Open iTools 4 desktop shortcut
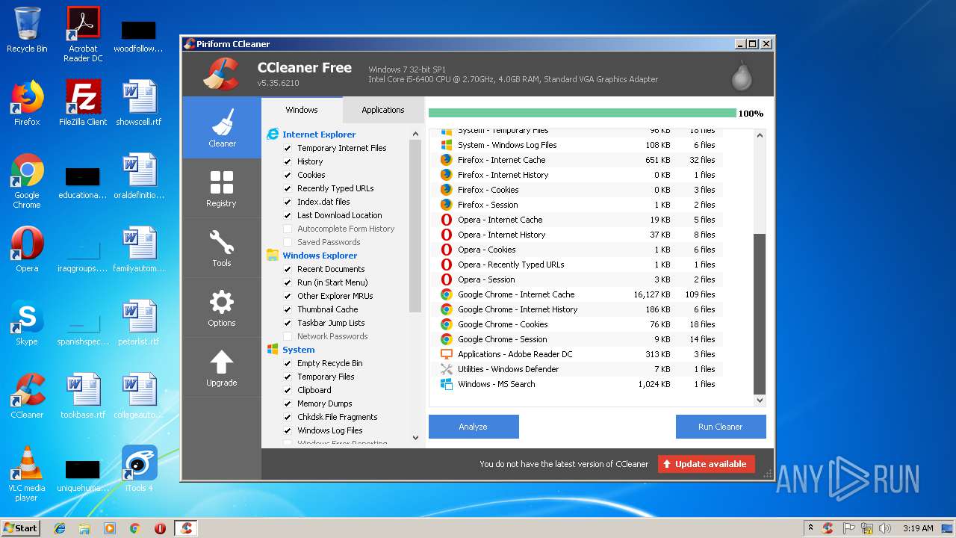 click(x=139, y=469)
